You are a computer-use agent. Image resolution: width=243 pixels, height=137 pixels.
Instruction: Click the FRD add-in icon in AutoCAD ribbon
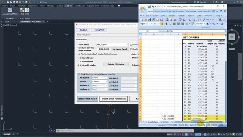[27, 10]
